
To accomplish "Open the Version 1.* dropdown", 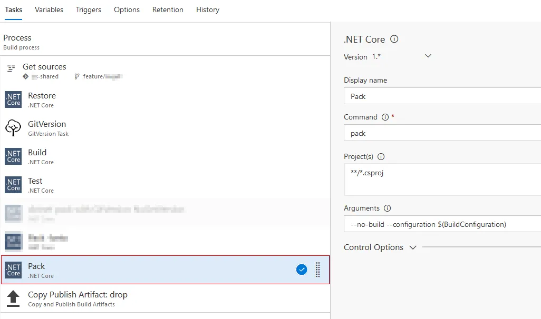I will coord(428,56).
